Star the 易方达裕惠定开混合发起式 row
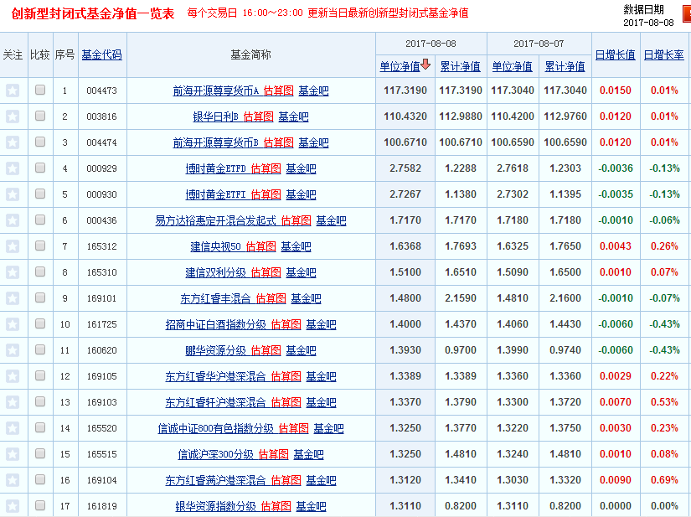Screen dimensions: 691x517 tap(13, 220)
